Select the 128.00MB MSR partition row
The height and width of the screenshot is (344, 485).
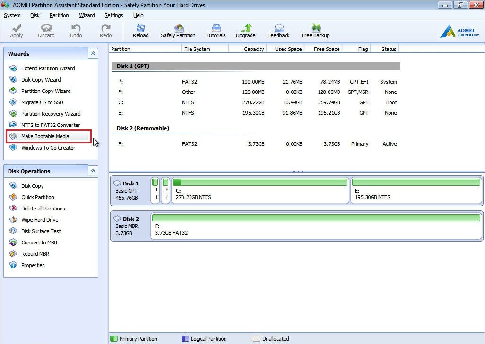255,92
